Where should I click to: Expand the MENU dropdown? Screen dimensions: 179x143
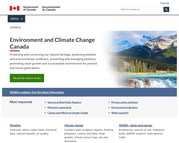tap(16, 19)
